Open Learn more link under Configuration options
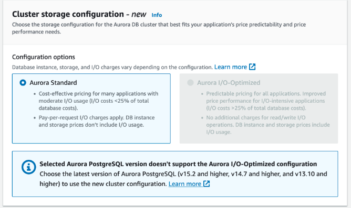351x208 pixels. pos(230,67)
